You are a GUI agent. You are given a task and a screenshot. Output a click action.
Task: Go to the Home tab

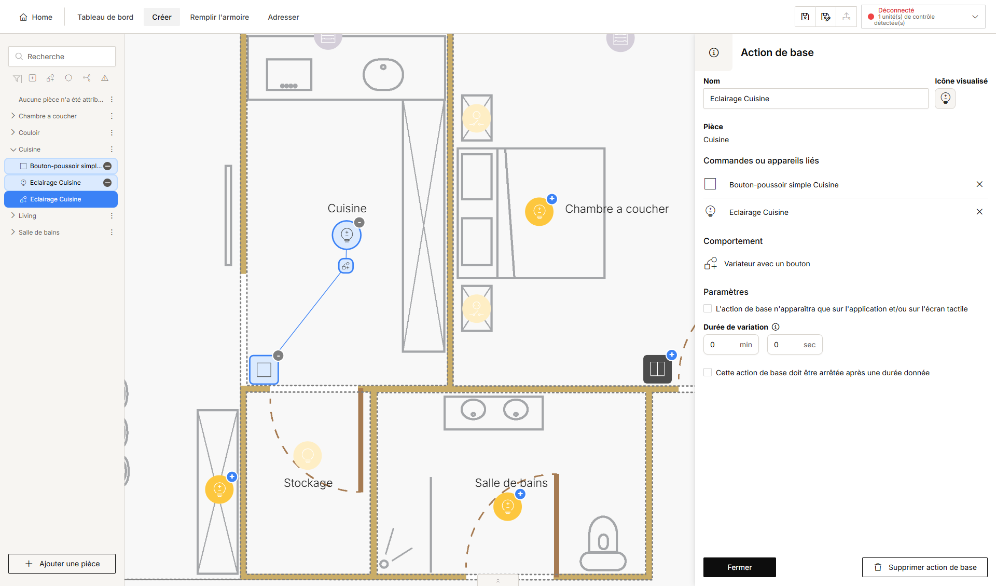coord(36,17)
